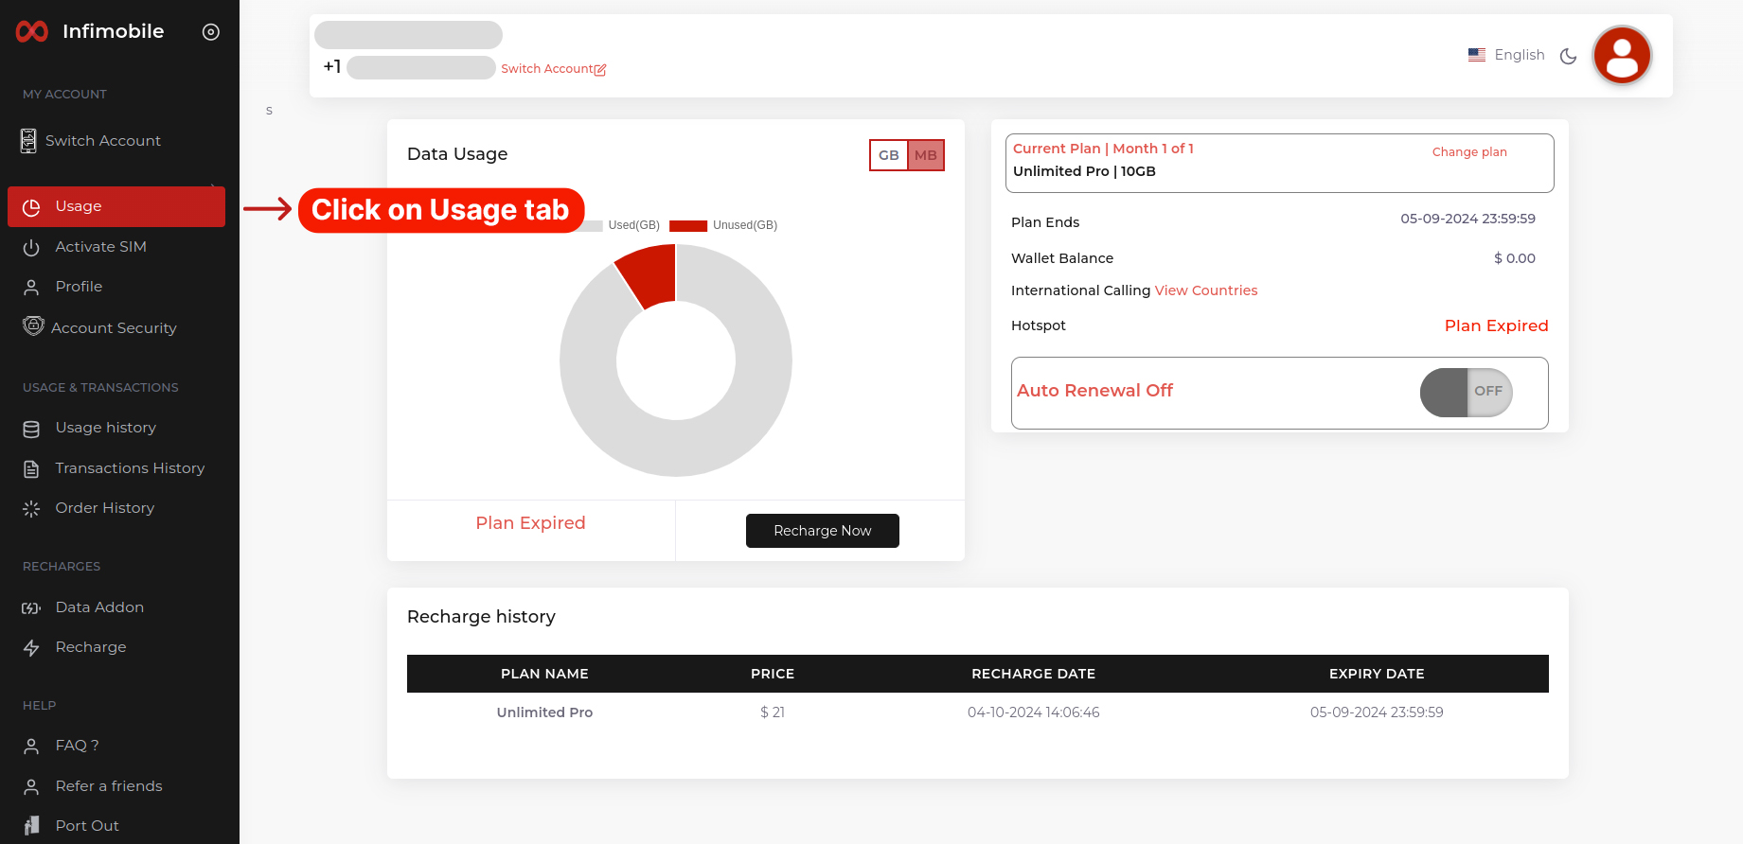Open the English language selector
The image size is (1743, 844).
(1506, 55)
